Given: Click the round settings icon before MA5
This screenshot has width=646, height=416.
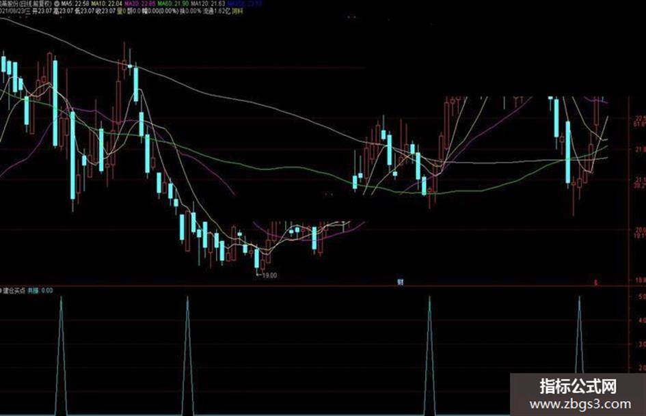Looking at the screenshot, I should pos(57,3).
